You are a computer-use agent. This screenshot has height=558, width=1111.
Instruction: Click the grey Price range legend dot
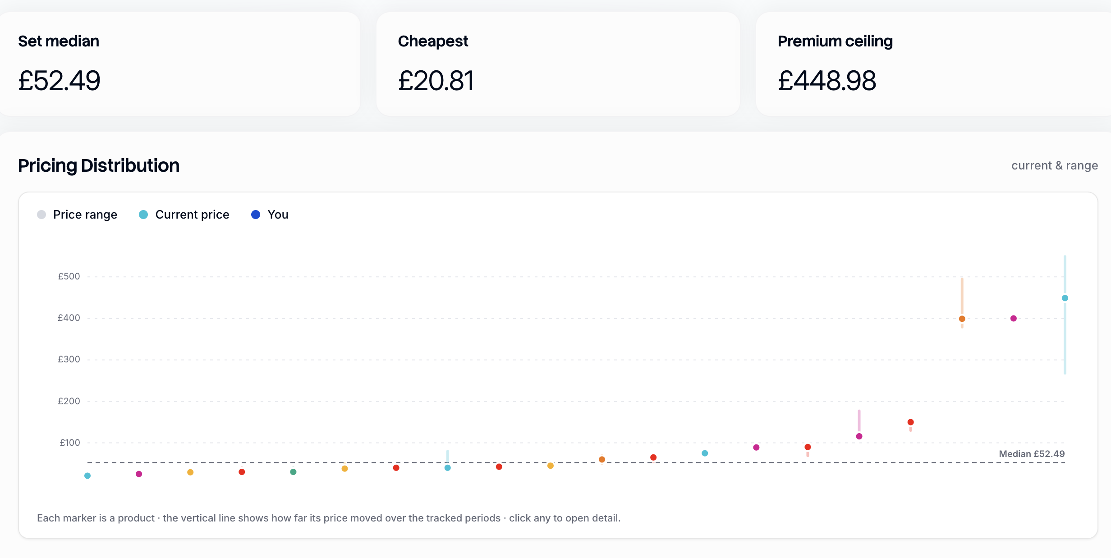[x=41, y=215]
